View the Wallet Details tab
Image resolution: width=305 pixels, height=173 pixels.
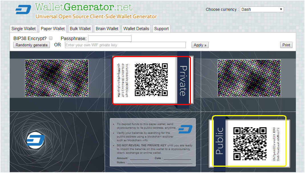pos(136,29)
